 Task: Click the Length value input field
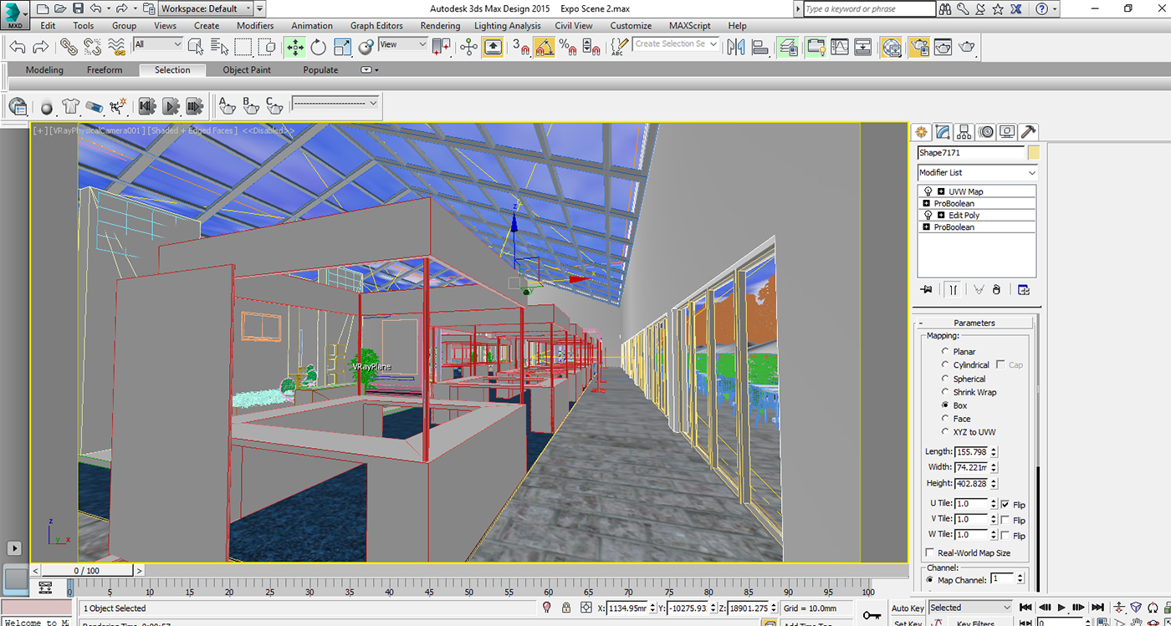click(x=971, y=451)
